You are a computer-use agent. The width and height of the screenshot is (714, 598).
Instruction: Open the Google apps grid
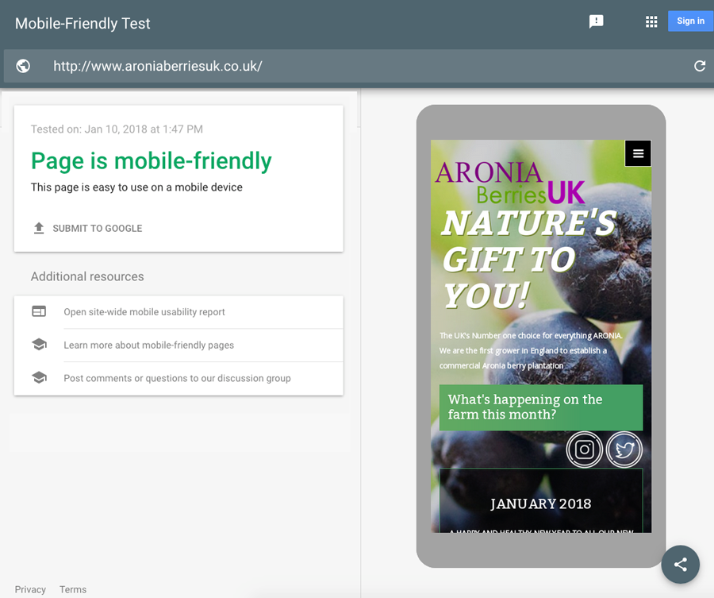click(651, 21)
